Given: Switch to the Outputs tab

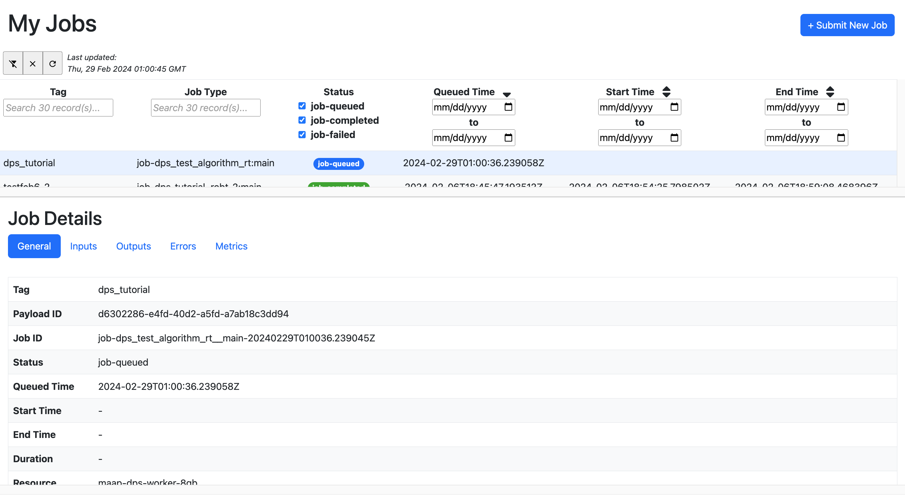Looking at the screenshot, I should click(x=133, y=246).
